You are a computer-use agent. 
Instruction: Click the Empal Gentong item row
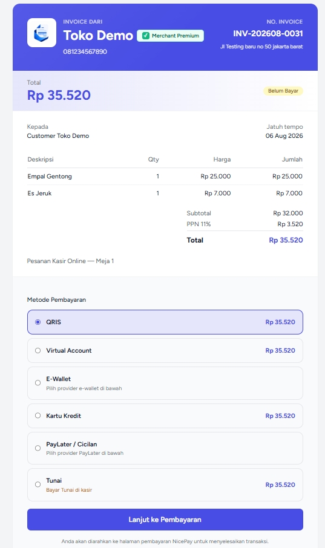pos(165,177)
